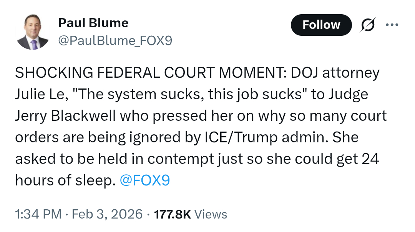Click the 1:34 PM timestamp
Image resolution: width=415 pixels, height=232 pixels.
pyautogui.click(x=37, y=214)
